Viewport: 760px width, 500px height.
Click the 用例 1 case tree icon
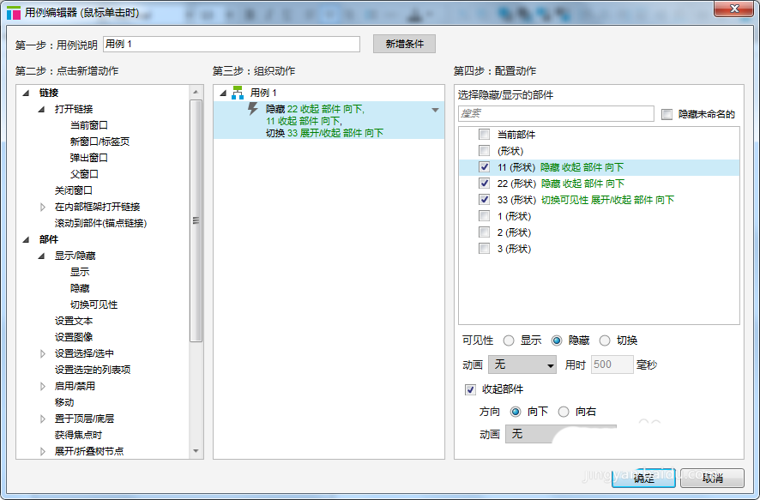238,93
